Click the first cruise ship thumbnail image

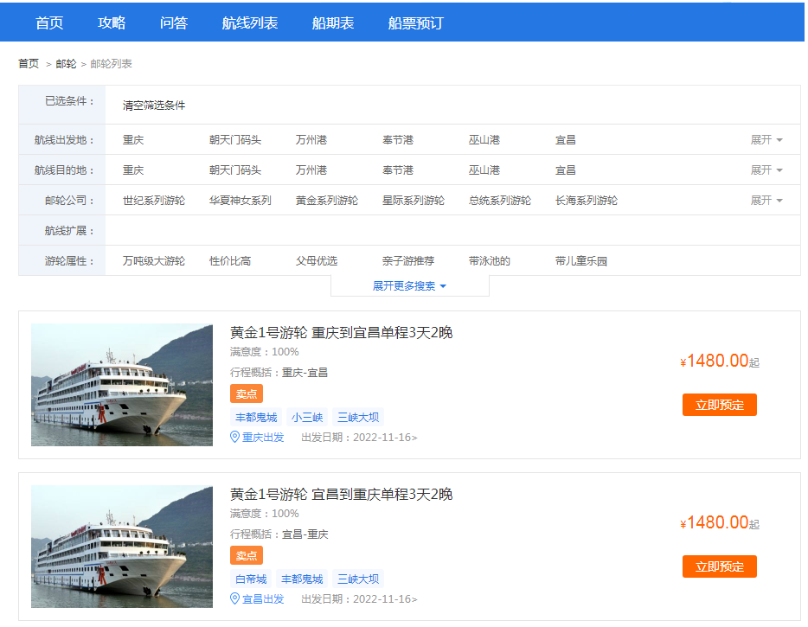click(122, 385)
